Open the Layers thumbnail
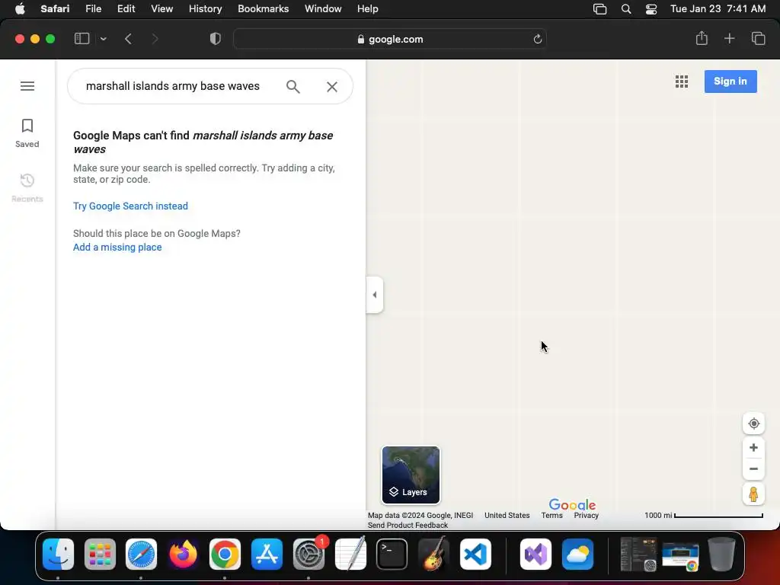 click(x=411, y=475)
